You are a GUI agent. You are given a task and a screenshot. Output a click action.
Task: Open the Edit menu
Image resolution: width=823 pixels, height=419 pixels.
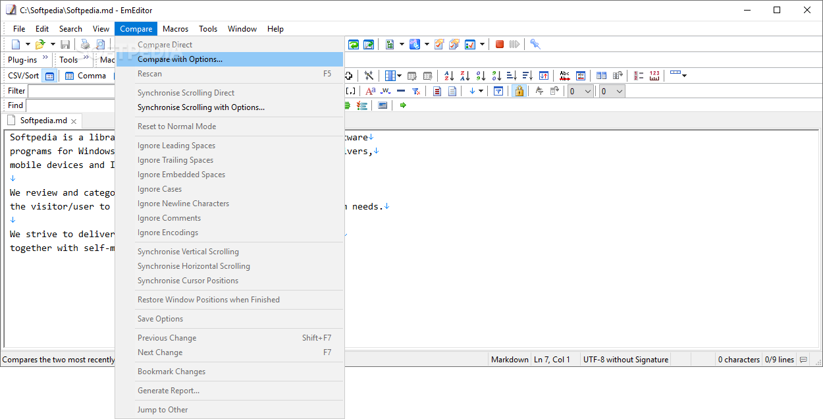pos(42,28)
